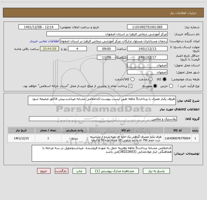Image resolution: width=207 pixels, height=200 pixels.
Task: Click the need number field 1101092751001365
Action: coord(147,27)
